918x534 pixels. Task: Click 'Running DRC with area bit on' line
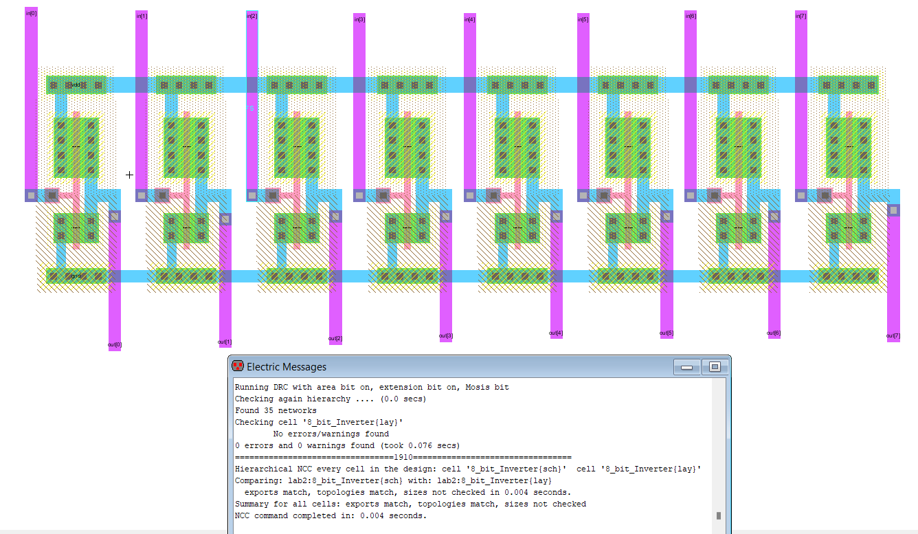tap(372, 387)
